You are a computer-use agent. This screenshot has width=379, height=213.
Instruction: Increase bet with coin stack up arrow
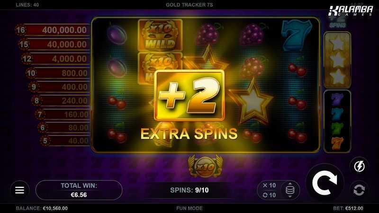click(x=290, y=184)
